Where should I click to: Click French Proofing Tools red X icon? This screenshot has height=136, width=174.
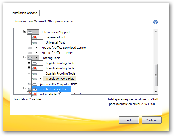click(34, 68)
